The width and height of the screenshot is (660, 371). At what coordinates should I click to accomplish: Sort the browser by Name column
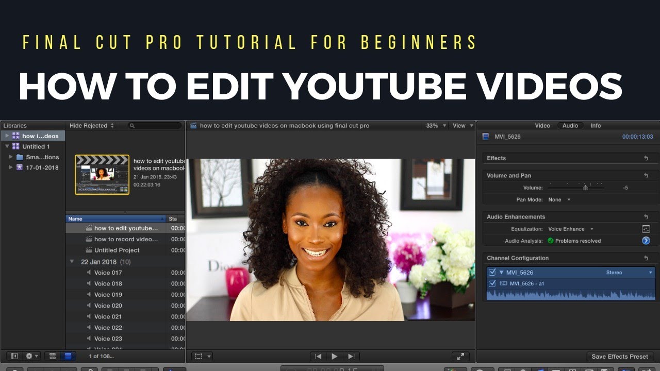[116, 219]
